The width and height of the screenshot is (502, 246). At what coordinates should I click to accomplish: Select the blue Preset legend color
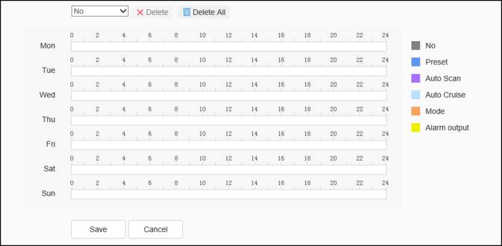coord(415,62)
